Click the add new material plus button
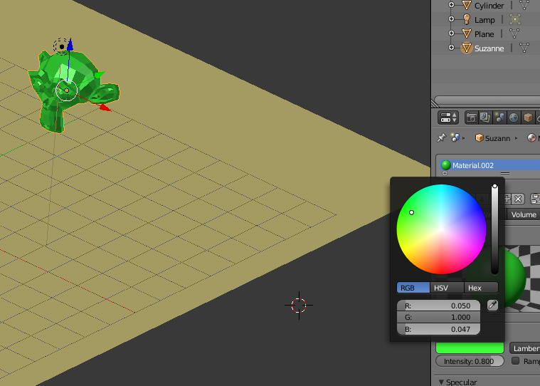 click(x=507, y=199)
